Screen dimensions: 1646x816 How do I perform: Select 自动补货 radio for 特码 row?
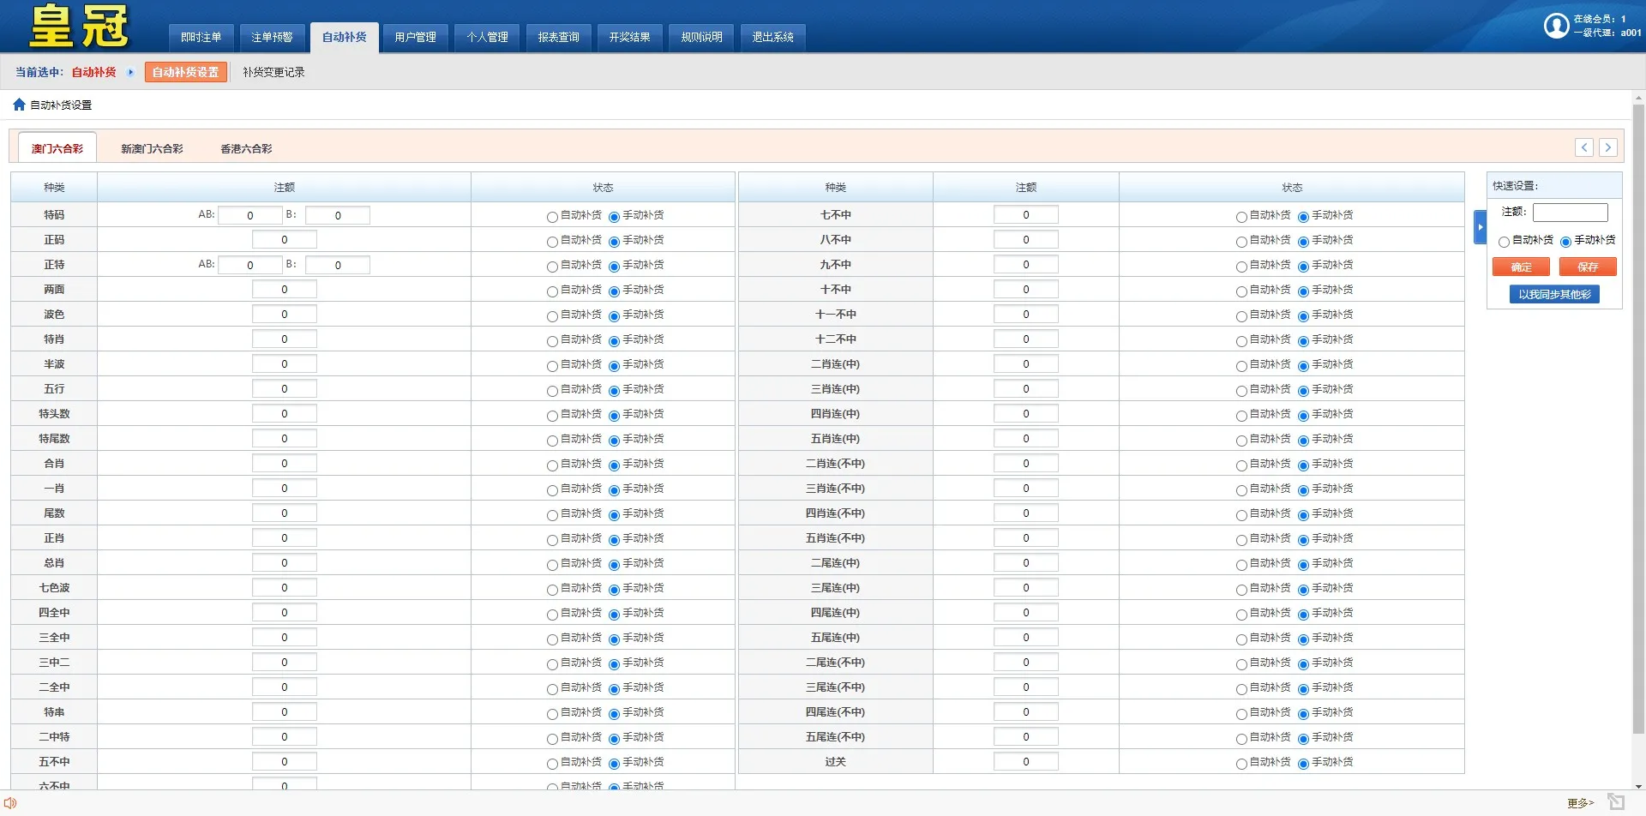pyautogui.click(x=552, y=217)
